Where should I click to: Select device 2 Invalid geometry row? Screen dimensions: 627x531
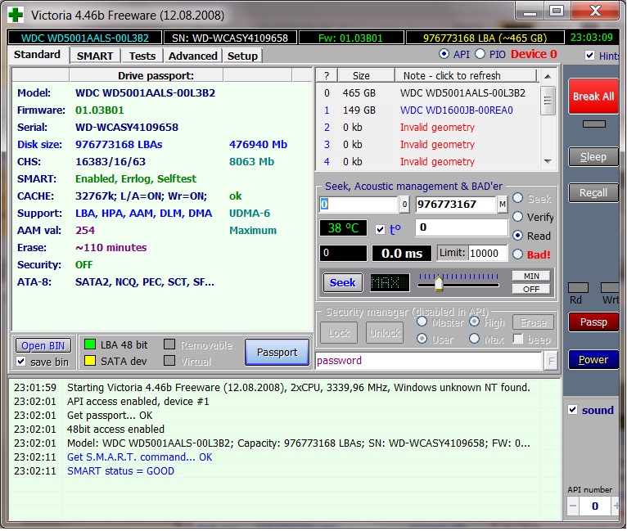[x=427, y=128]
